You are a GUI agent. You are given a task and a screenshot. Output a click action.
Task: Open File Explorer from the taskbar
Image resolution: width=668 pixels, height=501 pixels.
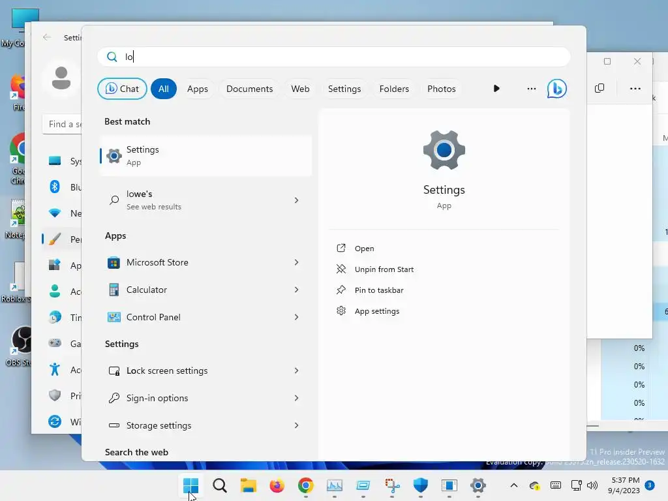click(249, 485)
